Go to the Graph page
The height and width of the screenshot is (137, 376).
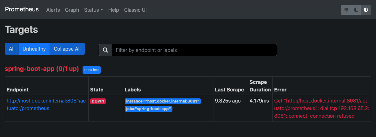coord(72,10)
